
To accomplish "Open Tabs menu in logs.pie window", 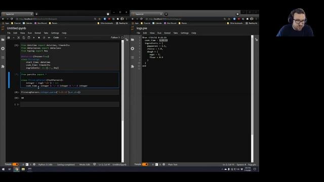I will pyautogui.click(x=176, y=33).
